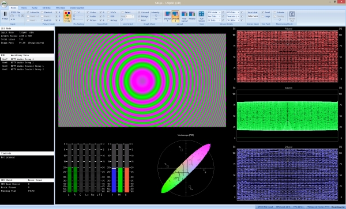Click the Reset Counts status bar button

click(337, 207)
